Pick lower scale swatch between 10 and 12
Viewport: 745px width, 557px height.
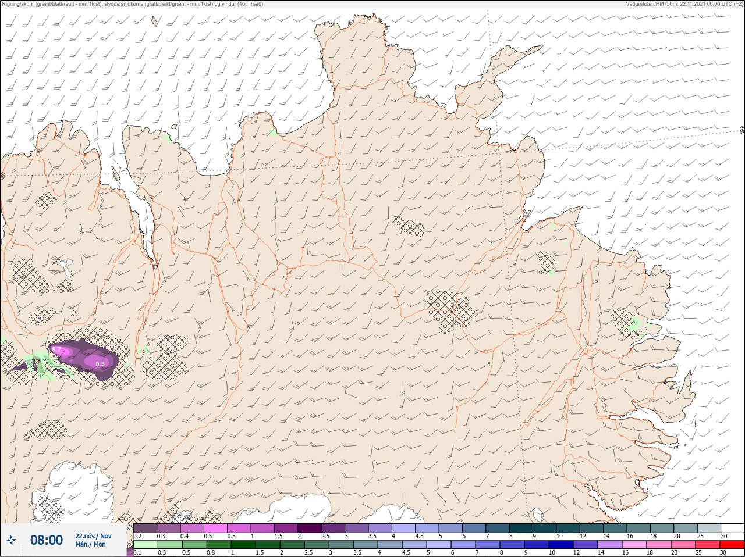[561, 544]
